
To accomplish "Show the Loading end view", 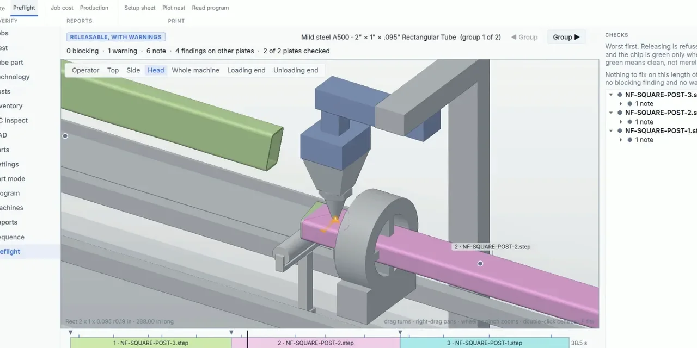I will [246, 70].
